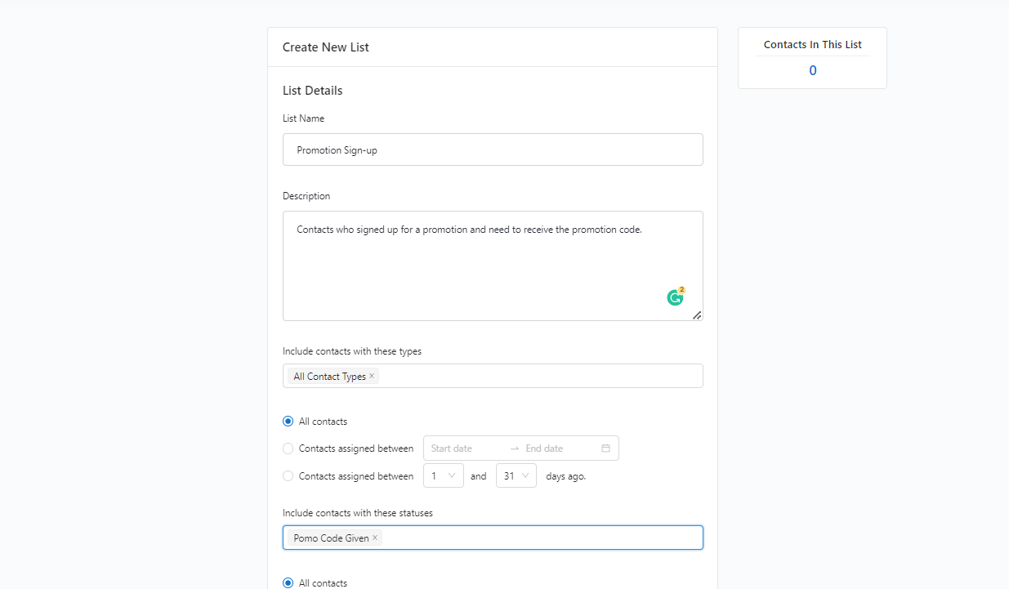Viewport: 1009px width, 589px height.
Task: Click the Contacts In This List count
Action: 812,70
